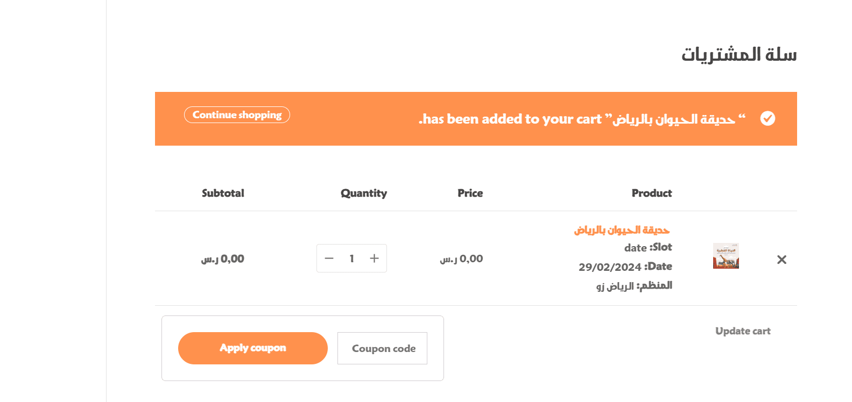Click the minus icon to decrease quantity
This screenshot has width=852, height=402.
pyautogui.click(x=329, y=259)
